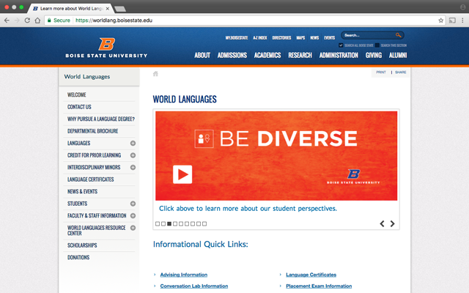The image size is (469, 293).
Task: Open the A-Z Index top link
Action: pos(260,37)
